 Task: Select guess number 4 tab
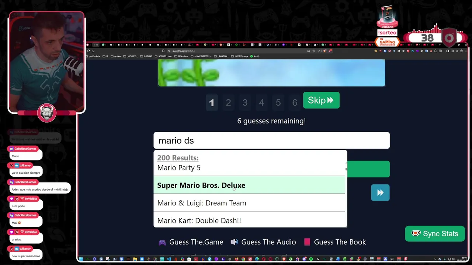261,103
